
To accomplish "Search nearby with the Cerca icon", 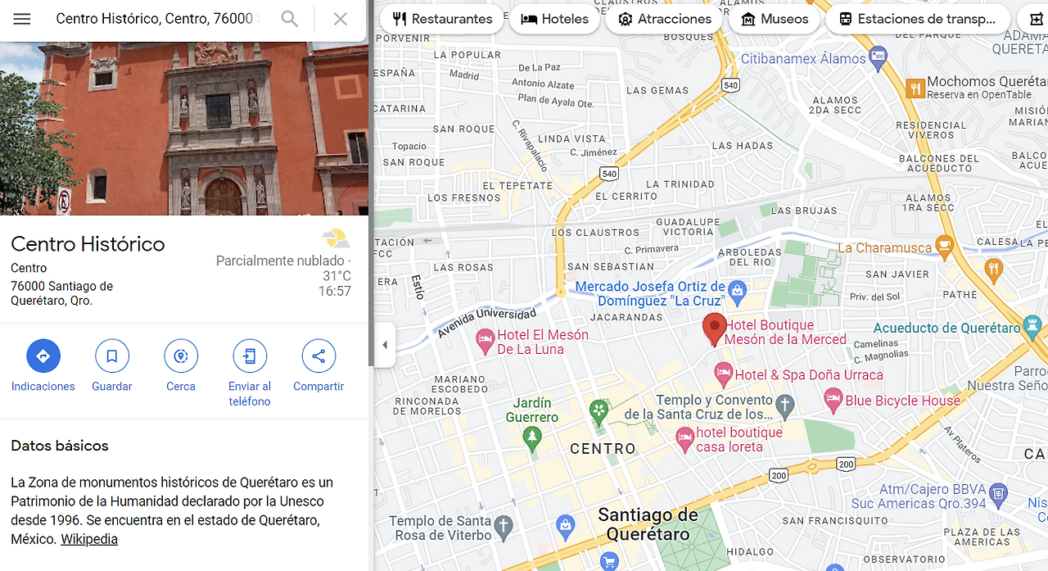I will coord(181,356).
